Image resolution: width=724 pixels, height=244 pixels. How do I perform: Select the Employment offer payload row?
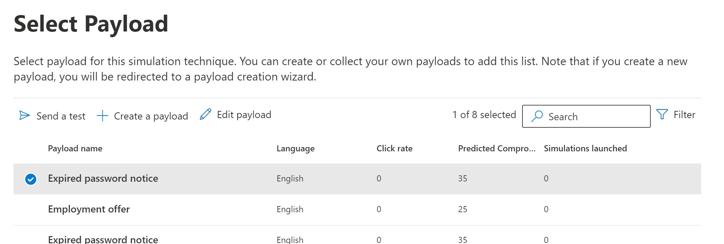click(31, 209)
